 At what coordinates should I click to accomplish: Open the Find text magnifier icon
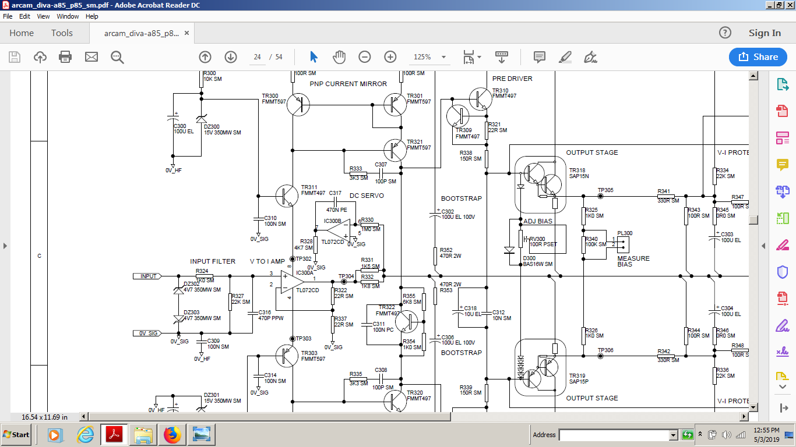coord(117,57)
